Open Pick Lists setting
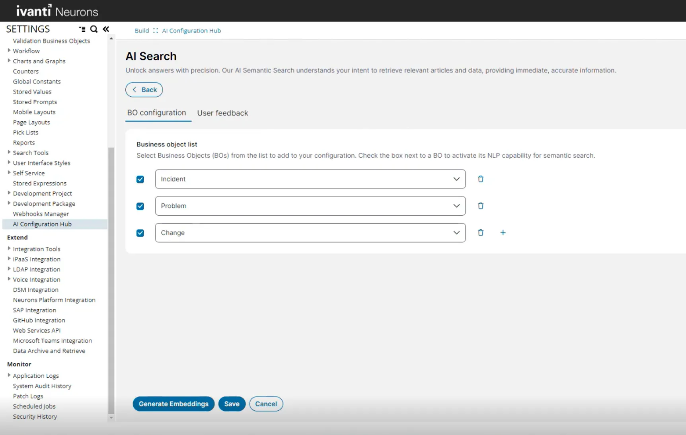Screen dimensions: 686x435 25,133
